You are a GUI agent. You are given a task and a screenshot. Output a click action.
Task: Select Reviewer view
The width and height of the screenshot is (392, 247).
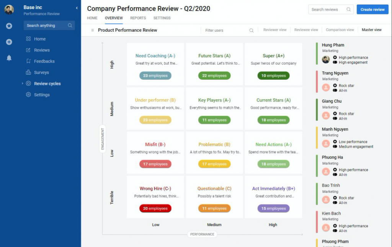(275, 30)
